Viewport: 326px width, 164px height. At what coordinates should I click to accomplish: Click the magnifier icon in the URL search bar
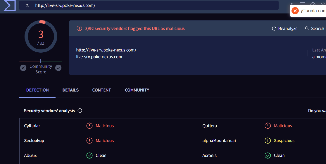(x=27, y=5)
